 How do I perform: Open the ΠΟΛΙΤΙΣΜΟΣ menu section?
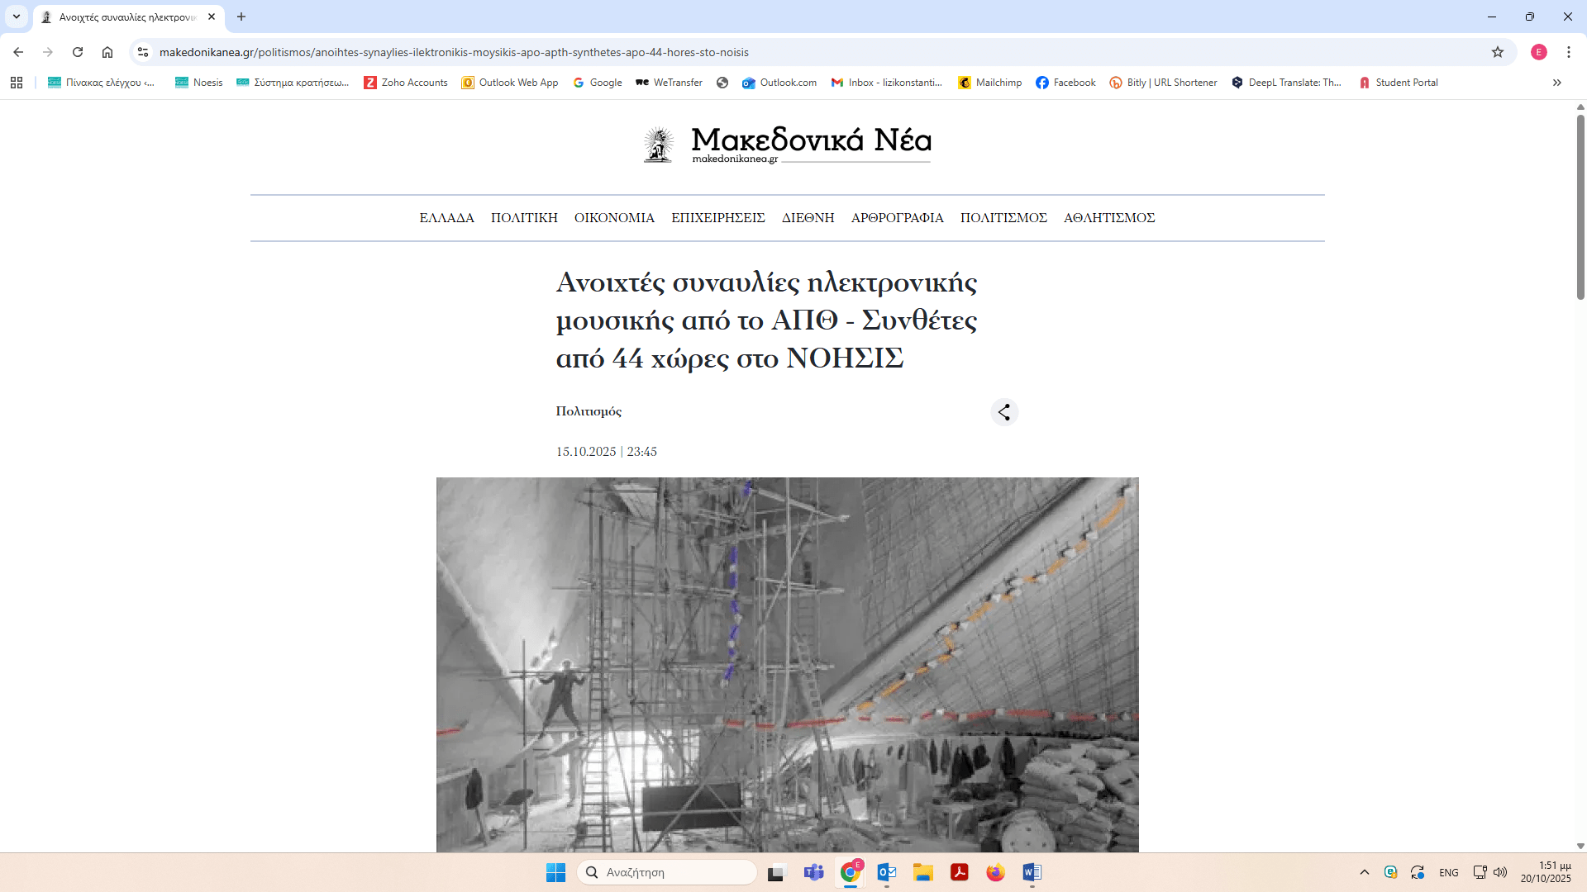pyautogui.click(x=1003, y=218)
